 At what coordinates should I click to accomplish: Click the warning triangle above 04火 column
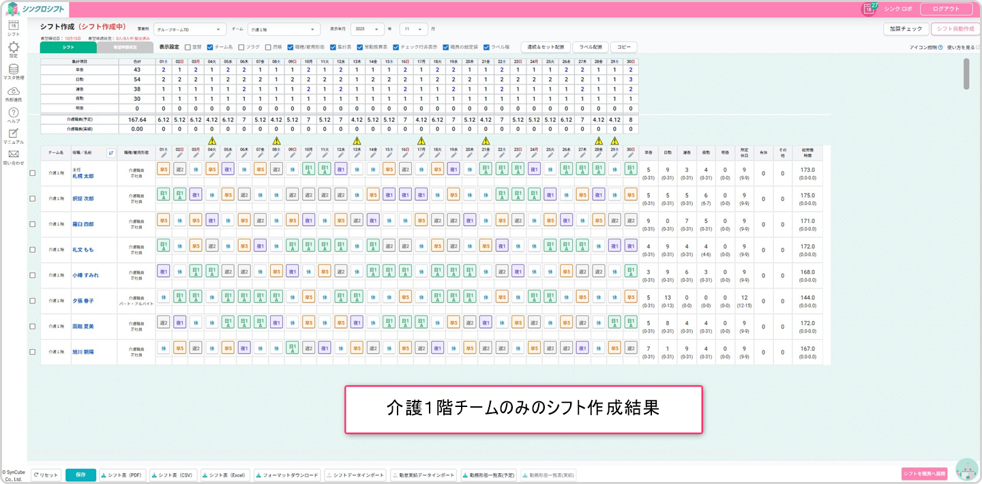(211, 140)
